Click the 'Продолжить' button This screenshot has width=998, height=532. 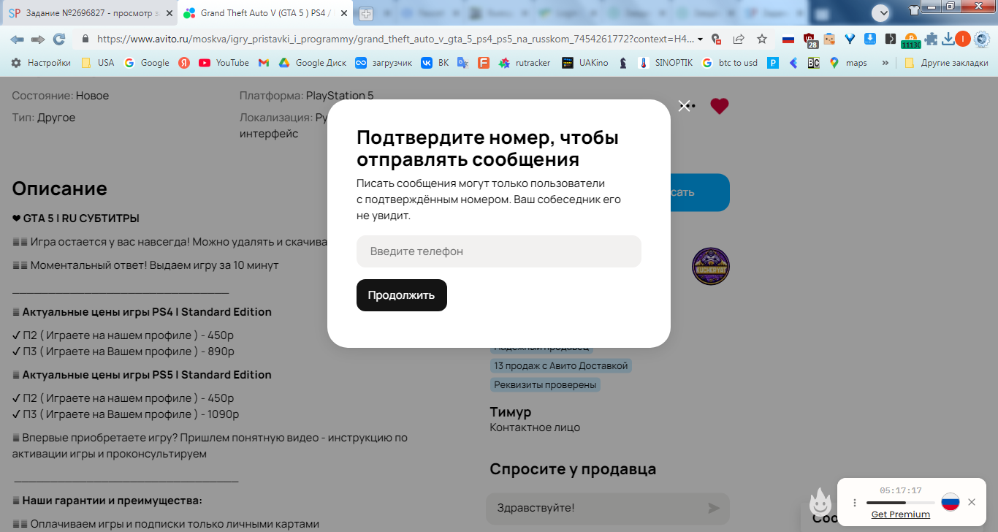coord(402,295)
